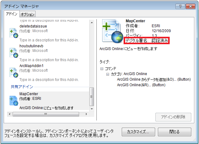Select the houbutulinevb add-in name

31,46
